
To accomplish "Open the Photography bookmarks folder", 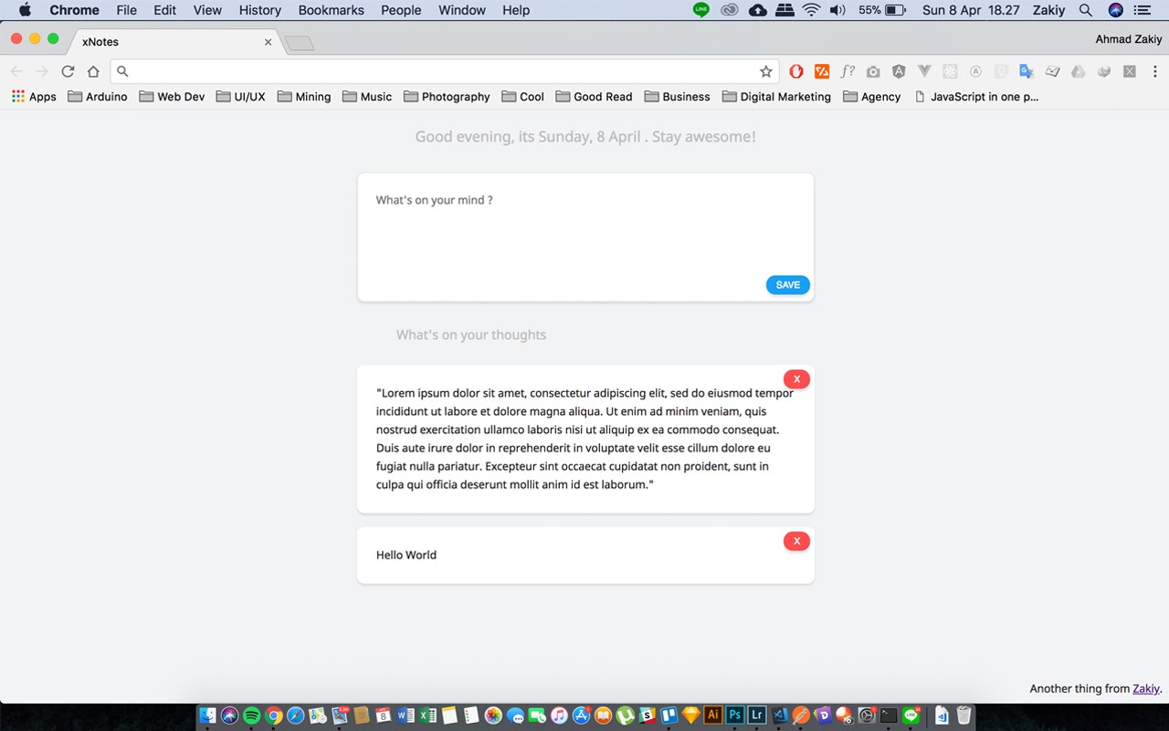I will click(447, 97).
